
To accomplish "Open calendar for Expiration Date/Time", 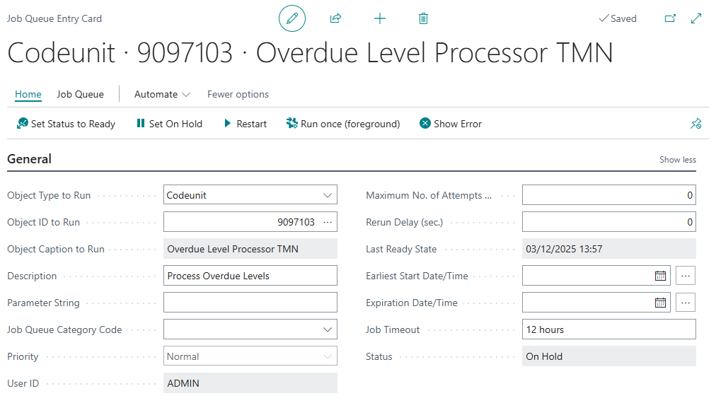I will pyautogui.click(x=660, y=303).
